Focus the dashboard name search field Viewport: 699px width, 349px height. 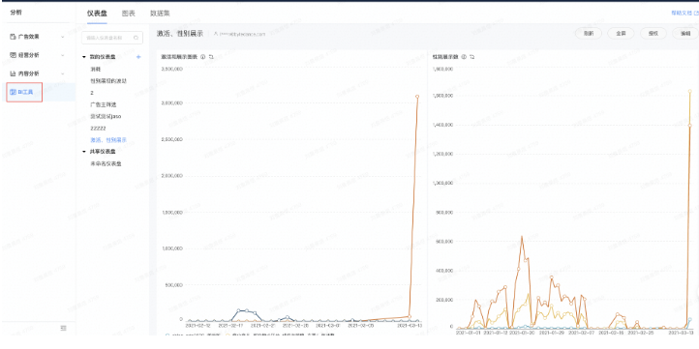coord(112,38)
